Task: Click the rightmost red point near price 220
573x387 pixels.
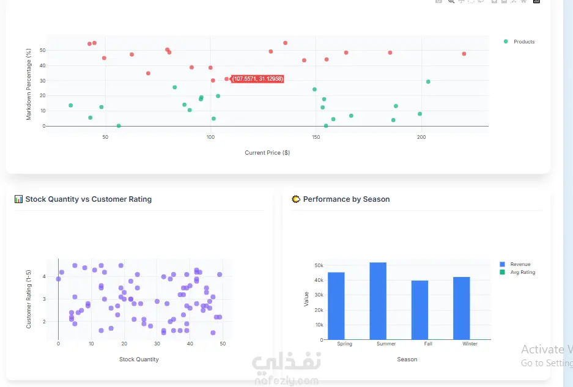Action: (464, 54)
